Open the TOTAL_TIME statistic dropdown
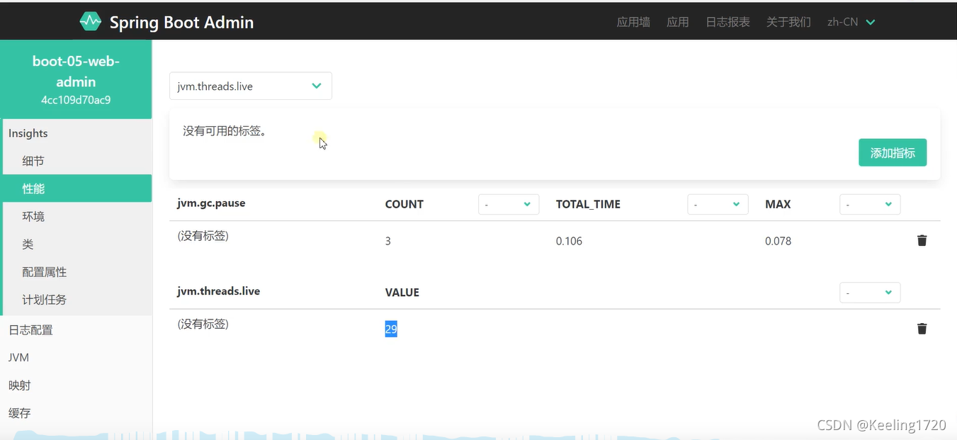This screenshot has width=957, height=440. pyautogui.click(x=718, y=204)
